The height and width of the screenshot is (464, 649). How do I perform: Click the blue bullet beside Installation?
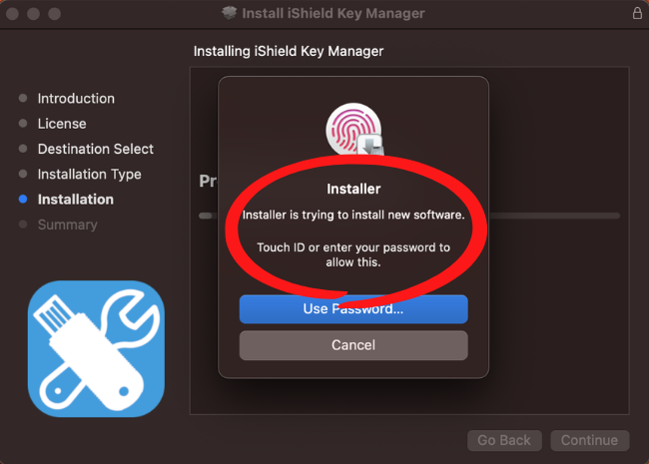(x=23, y=200)
